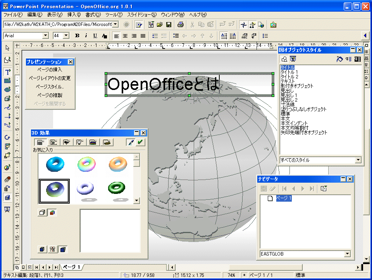Image resolution: width=372 pixels, height=280 pixels.
Task: Convert to 3D using dark blue cube button
Action: [42, 249]
